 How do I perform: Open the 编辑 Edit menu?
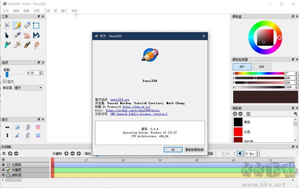pyautogui.click(x=16, y=10)
